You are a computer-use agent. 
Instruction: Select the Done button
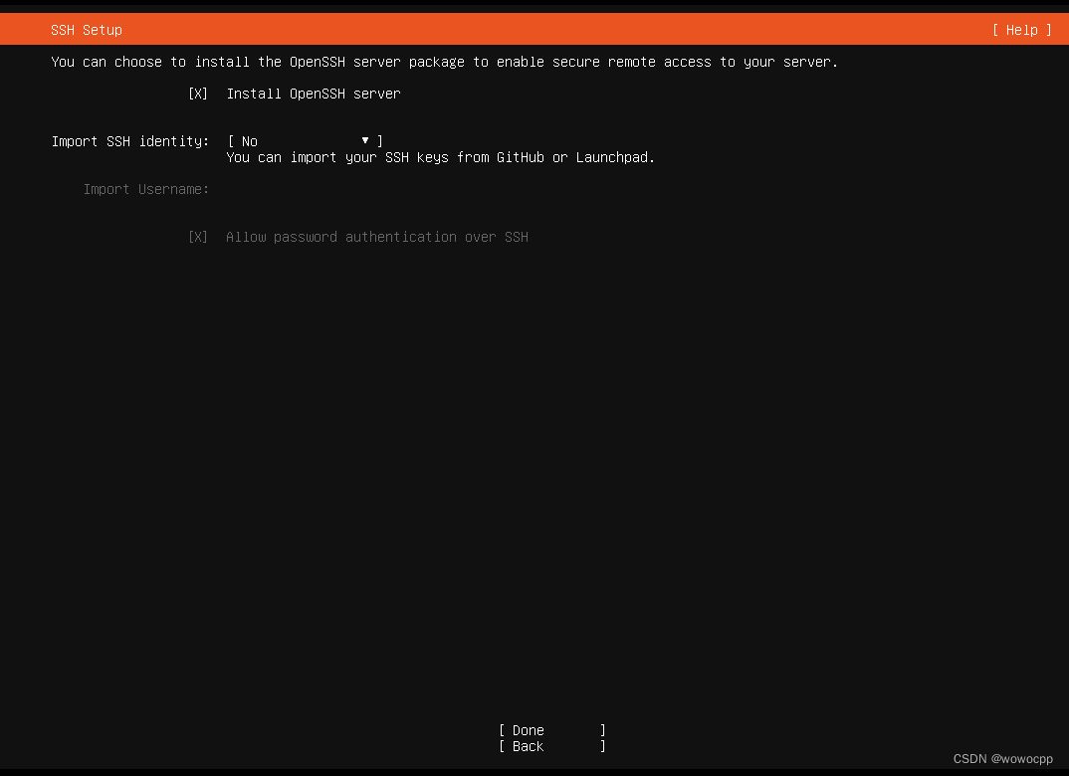[552, 730]
